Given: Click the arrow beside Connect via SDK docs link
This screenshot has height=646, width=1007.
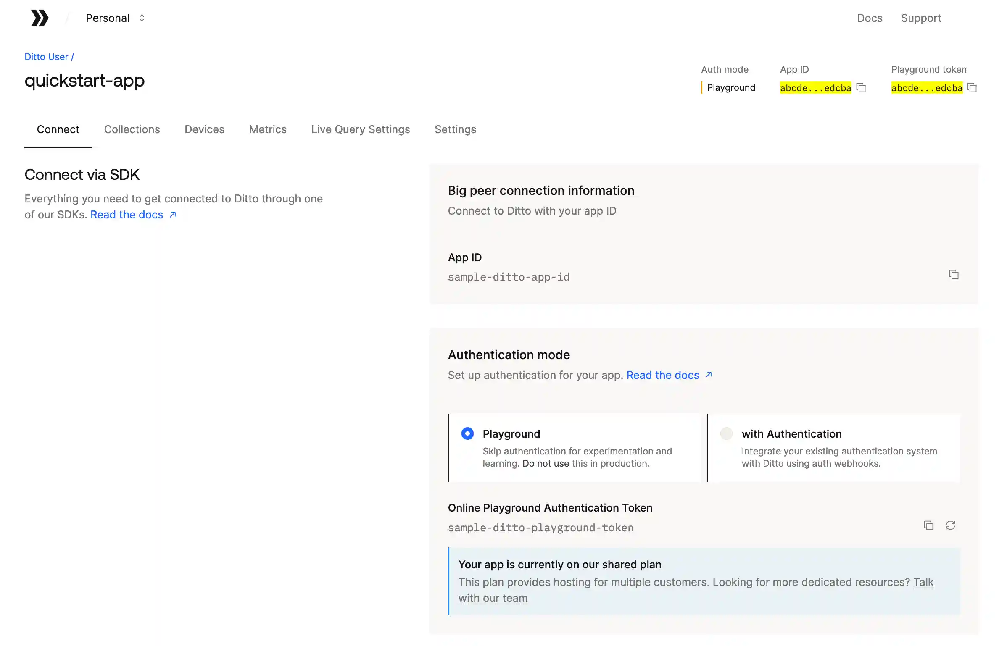Looking at the screenshot, I should click(x=173, y=215).
